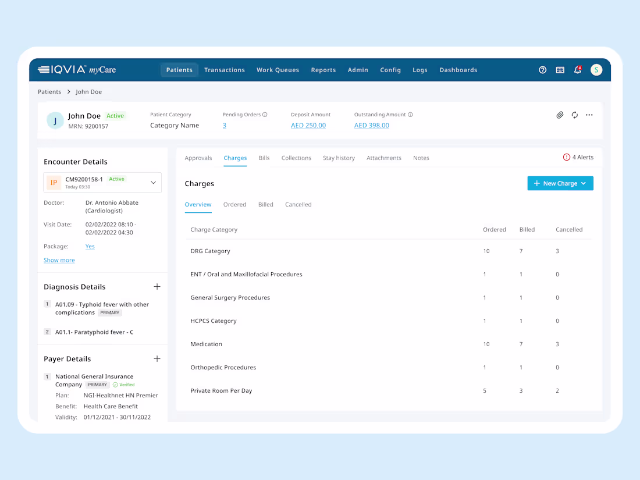Viewport: 640px width, 480px height.
Task: Click the Verified badge on National General Insurance
Action: click(123, 385)
